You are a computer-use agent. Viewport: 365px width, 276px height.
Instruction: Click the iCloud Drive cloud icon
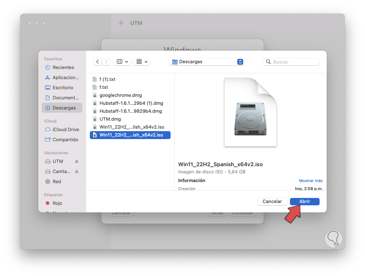[x=48, y=129]
